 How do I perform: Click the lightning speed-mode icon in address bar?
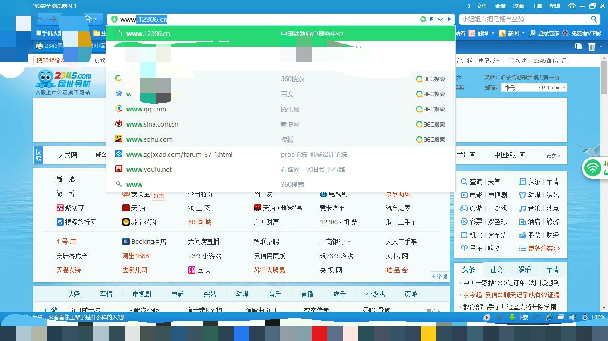coord(431,20)
